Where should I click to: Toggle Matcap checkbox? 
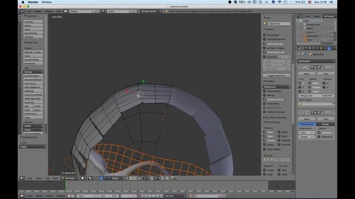pos(265,95)
